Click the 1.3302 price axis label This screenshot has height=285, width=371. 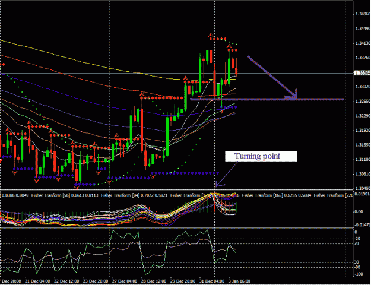[363, 87]
